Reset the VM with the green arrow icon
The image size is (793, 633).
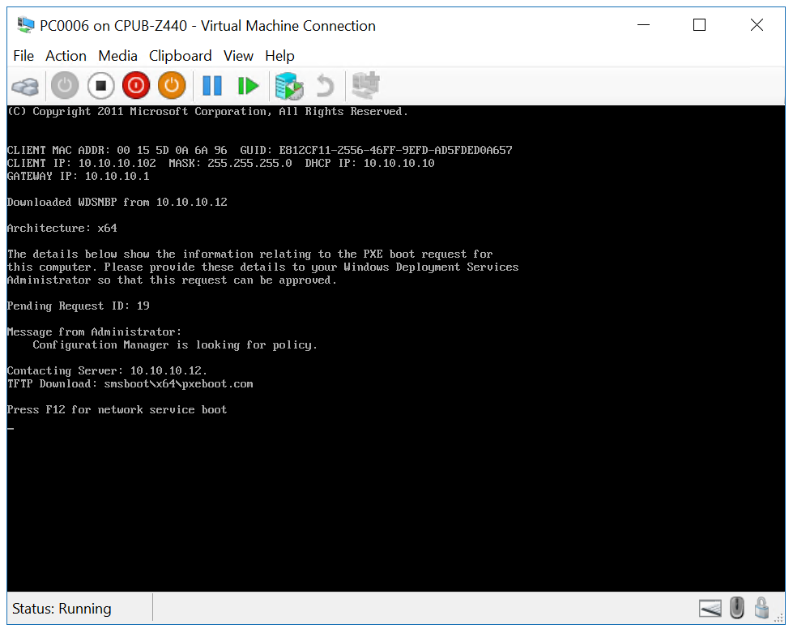click(248, 85)
